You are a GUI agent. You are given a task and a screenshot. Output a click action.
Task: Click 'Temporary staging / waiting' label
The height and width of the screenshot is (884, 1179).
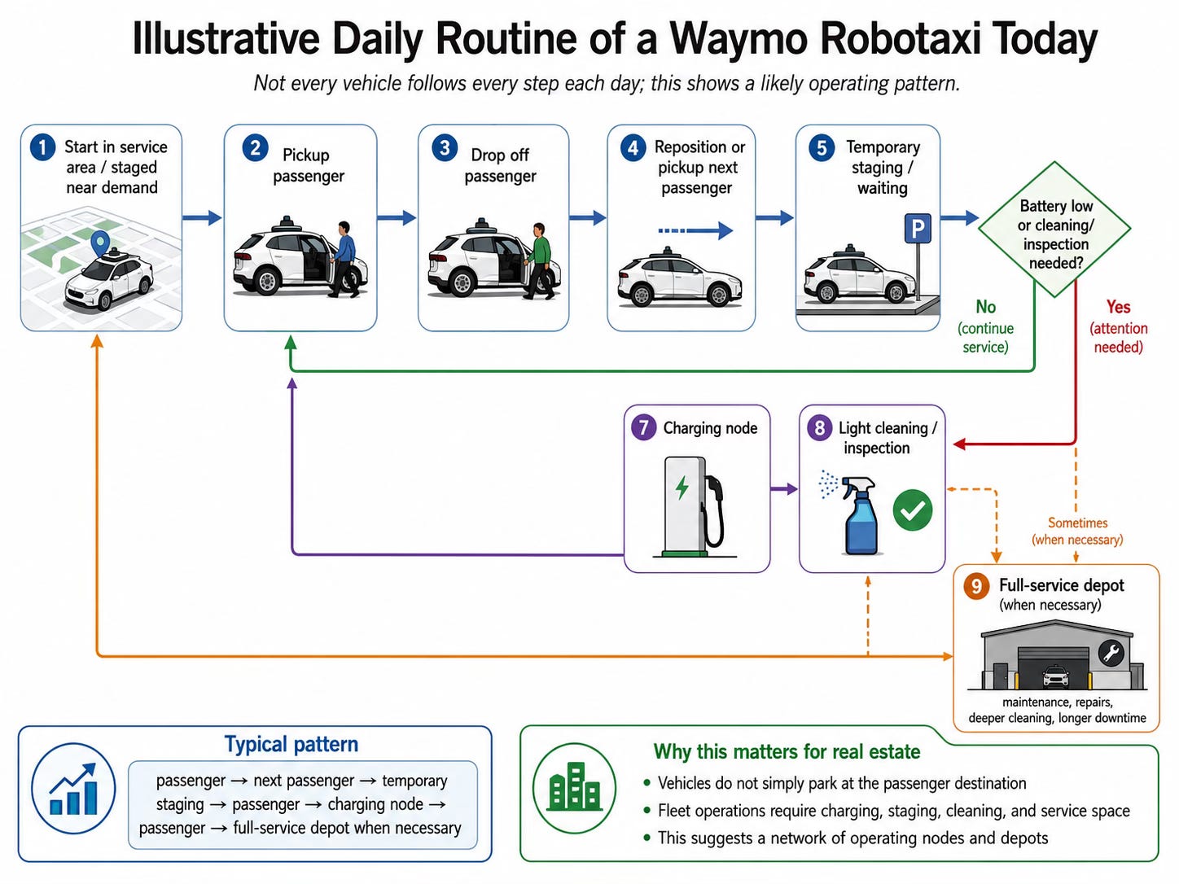pyautogui.click(x=883, y=167)
